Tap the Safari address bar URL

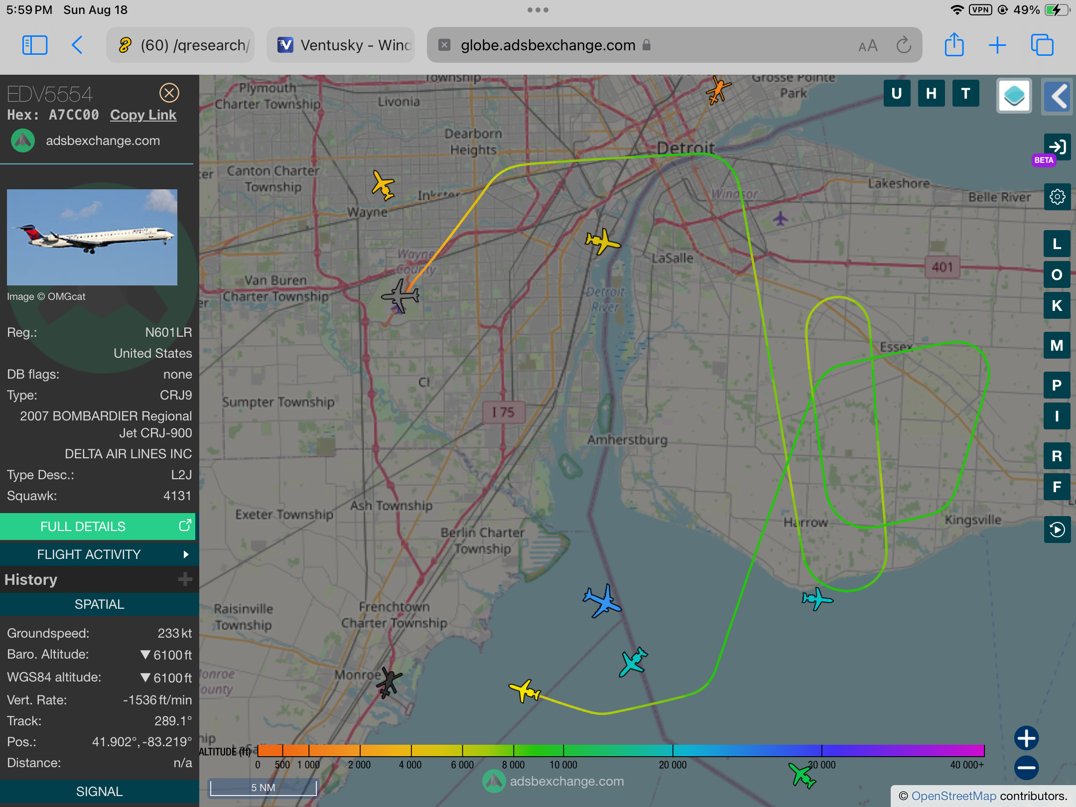click(548, 45)
